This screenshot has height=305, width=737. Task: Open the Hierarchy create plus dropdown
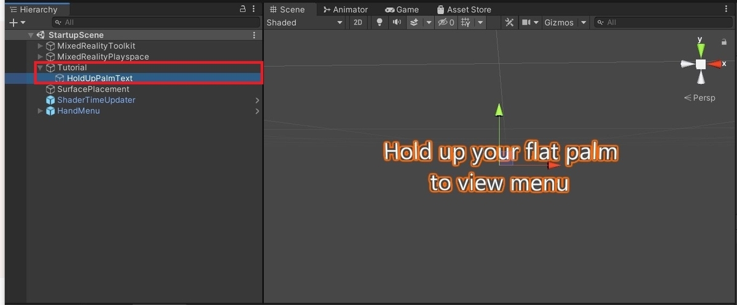click(x=18, y=23)
